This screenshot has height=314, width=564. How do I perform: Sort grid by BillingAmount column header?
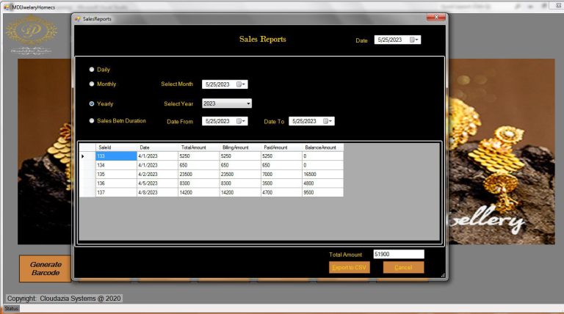click(240, 147)
